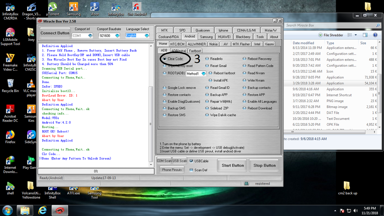Open the MTK Flasher tab
384x216 pixels.
[x=241, y=44]
